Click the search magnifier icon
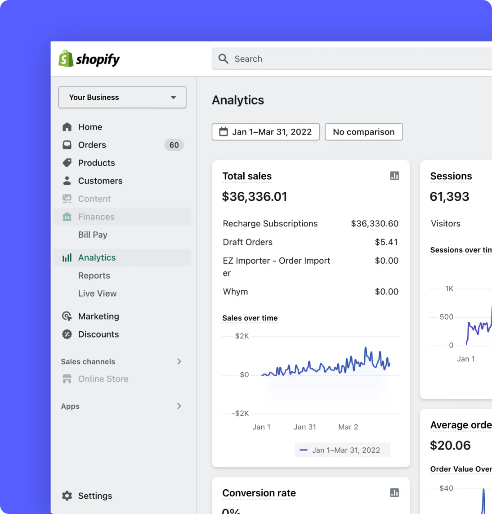The image size is (492, 514). [224, 59]
